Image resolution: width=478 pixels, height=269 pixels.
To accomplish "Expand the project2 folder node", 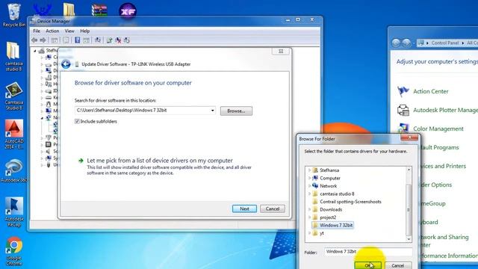I will point(309,217).
